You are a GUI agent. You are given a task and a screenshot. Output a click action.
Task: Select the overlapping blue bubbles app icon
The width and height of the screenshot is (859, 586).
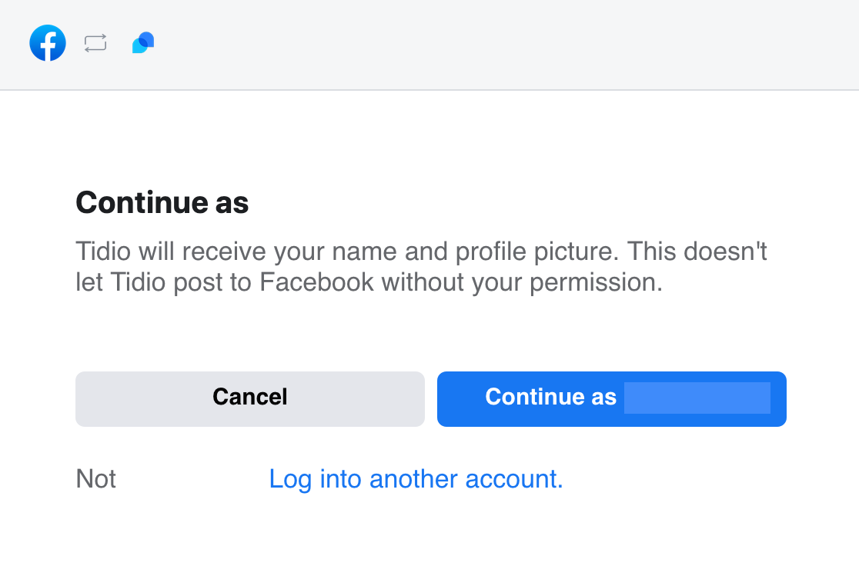coord(143,42)
